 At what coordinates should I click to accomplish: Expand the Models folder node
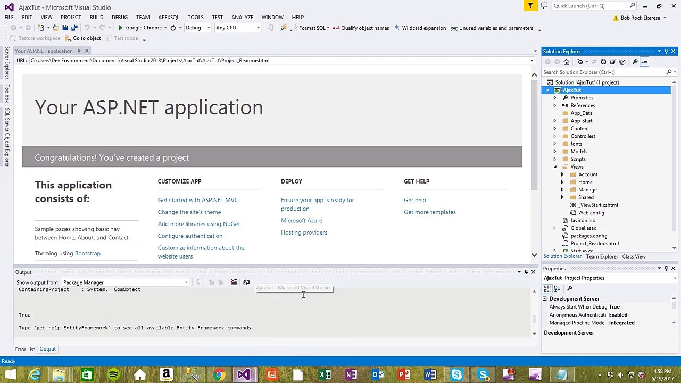point(554,152)
